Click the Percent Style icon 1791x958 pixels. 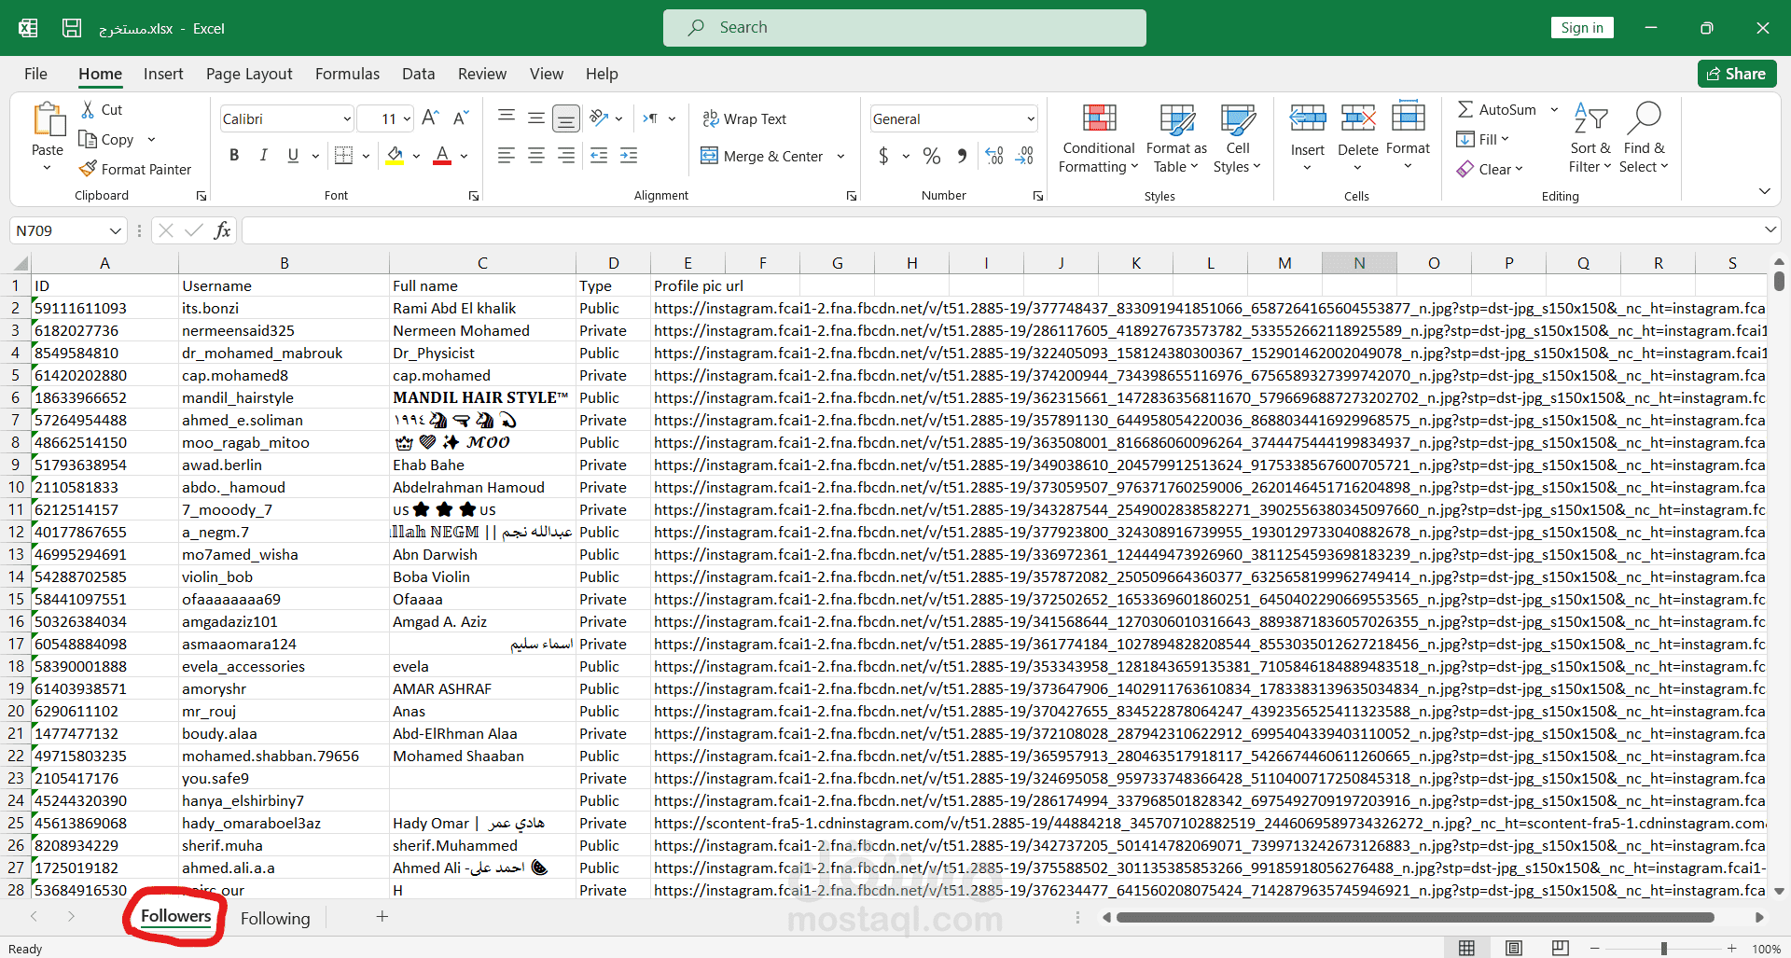[x=932, y=156]
